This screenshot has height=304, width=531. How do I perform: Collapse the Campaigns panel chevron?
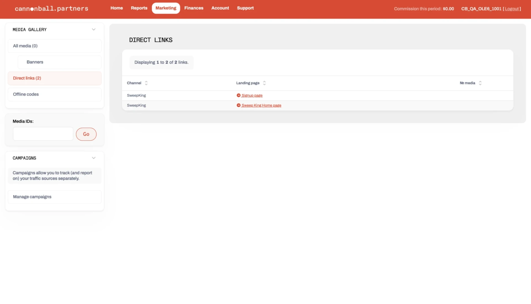click(94, 158)
